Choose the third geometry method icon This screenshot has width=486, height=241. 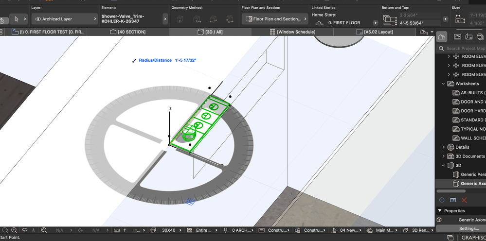coord(213,19)
